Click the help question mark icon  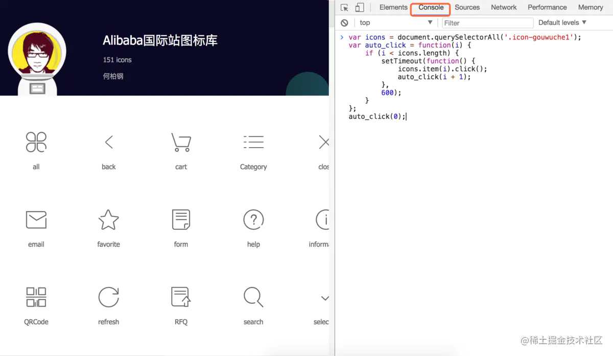click(x=253, y=220)
